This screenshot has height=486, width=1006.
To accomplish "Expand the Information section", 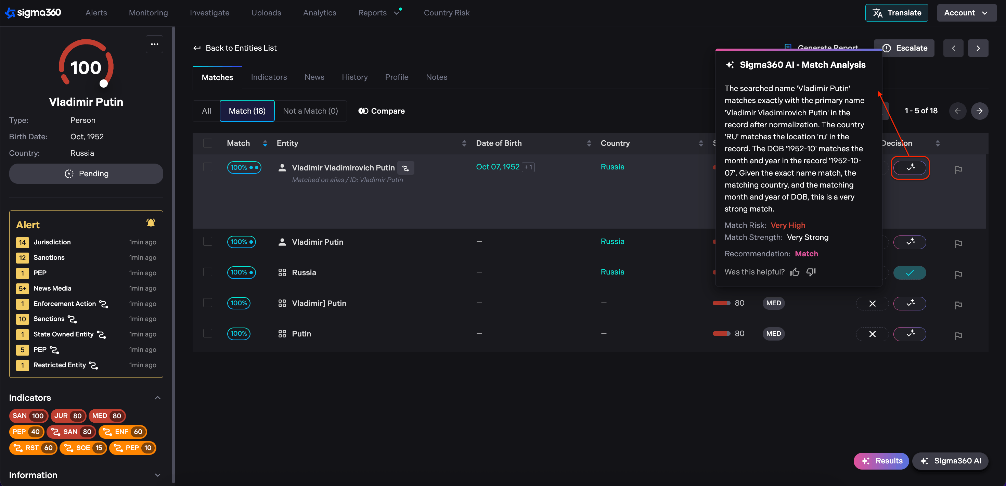I will (158, 475).
